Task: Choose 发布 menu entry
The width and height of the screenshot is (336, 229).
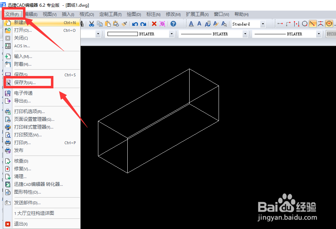Action: (x=42, y=151)
